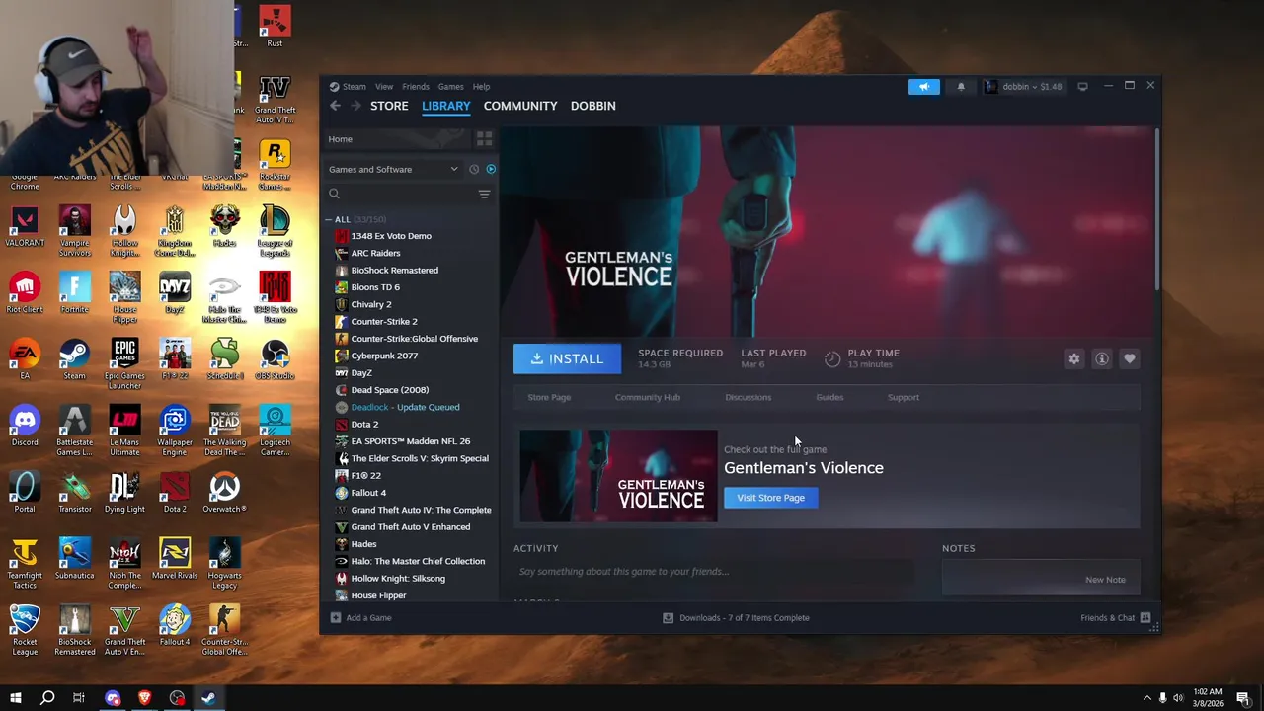The width and height of the screenshot is (1264, 711).
Task: Open the Games and Software dropdown
Action: (x=394, y=169)
